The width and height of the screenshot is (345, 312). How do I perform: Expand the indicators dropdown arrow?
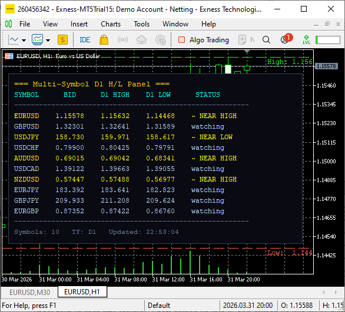point(48,40)
